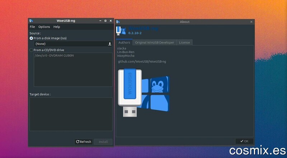Click the OK button in About dialog

(244, 141)
